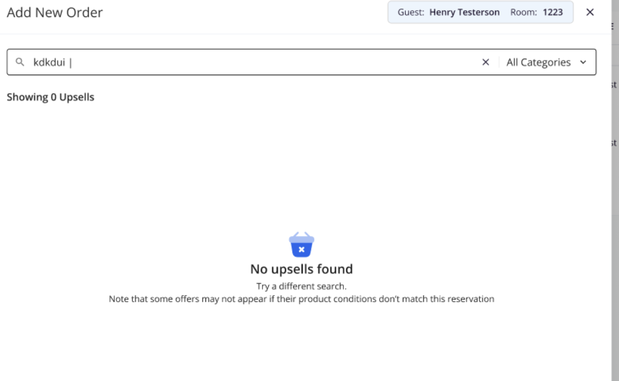Open the All Categories dropdown
The height and width of the screenshot is (381, 619).
(x=538, y=62)
